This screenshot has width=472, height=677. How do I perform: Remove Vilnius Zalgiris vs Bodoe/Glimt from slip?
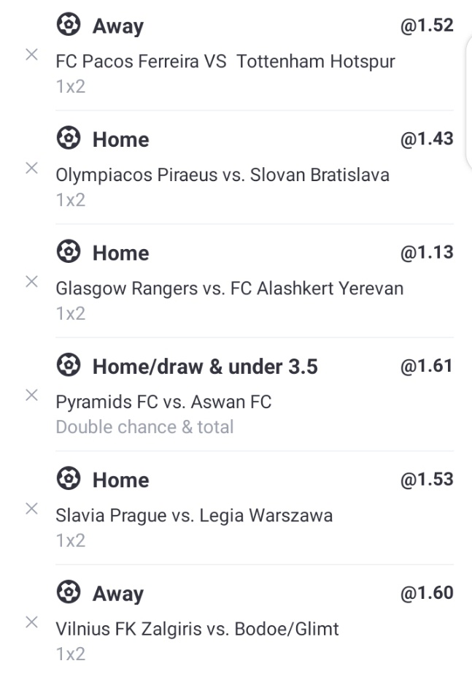point(31,622)
